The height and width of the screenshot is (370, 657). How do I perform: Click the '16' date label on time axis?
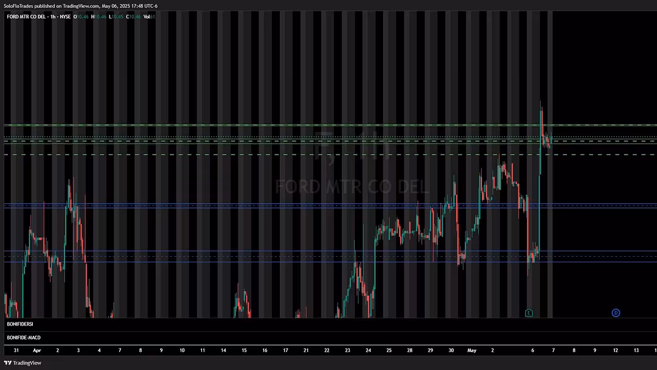[x=265, y=351]
